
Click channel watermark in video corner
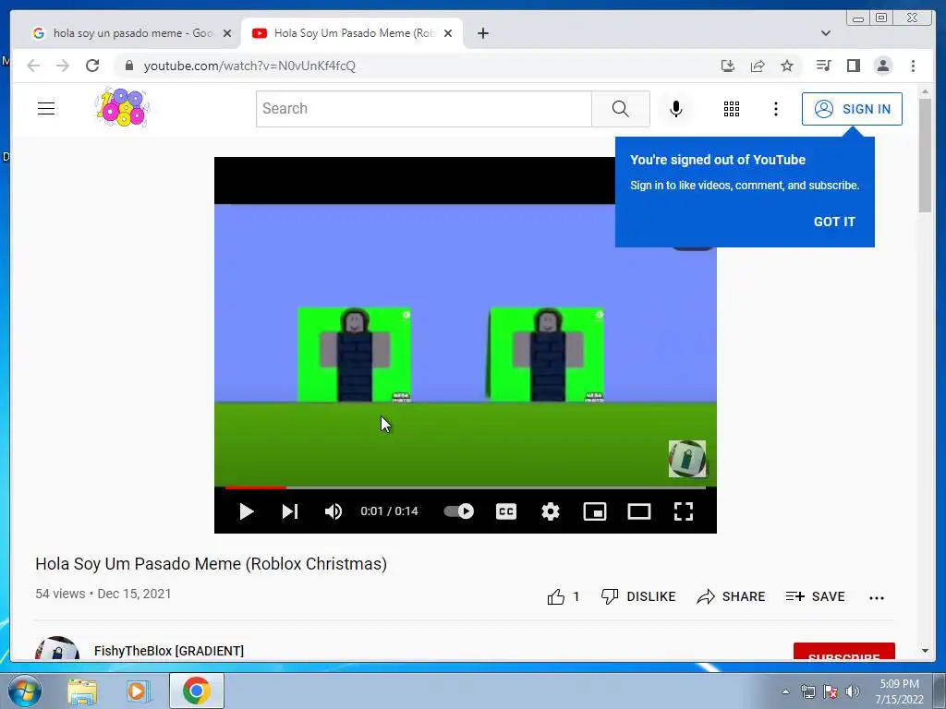coord(687,459)
